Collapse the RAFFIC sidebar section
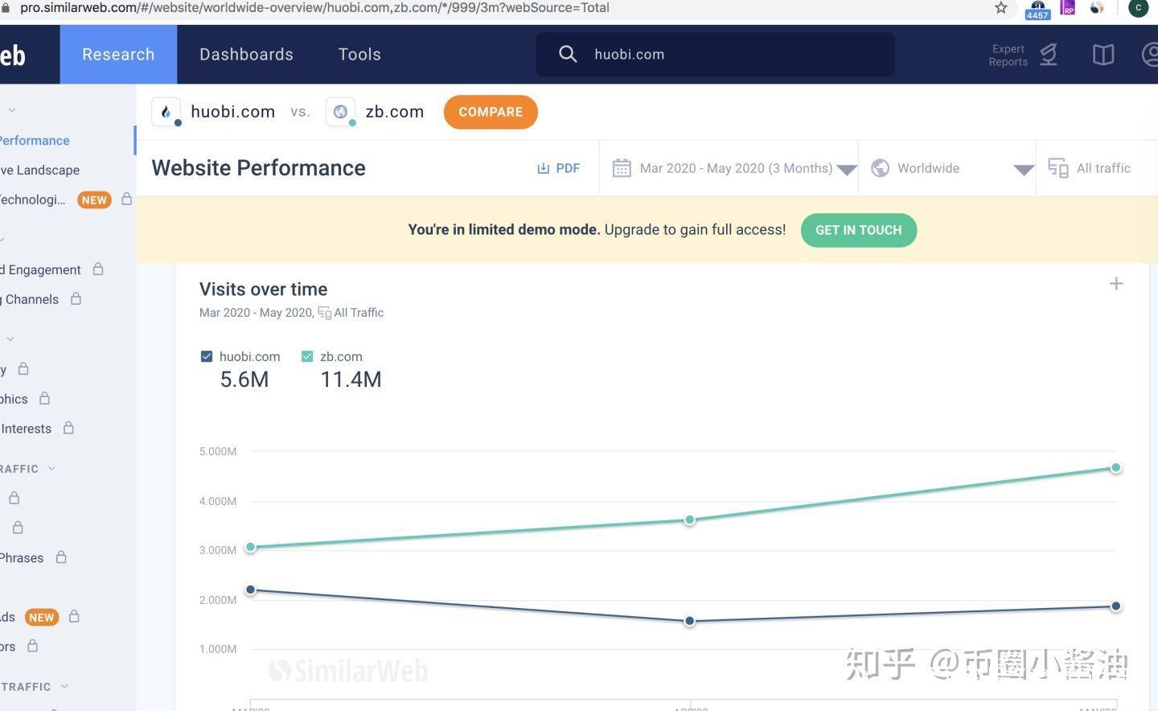The image size is (1158, 711). (52, 468)
